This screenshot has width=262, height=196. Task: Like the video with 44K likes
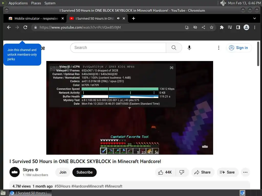(x=165, y=172)
